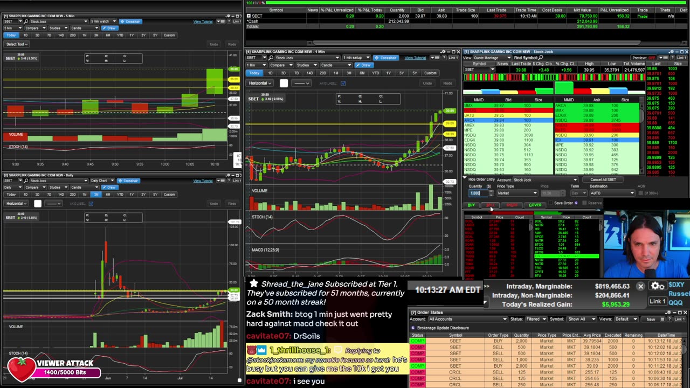Viewport: 690px width, 388px height.
Task: Select 1M range tab in Daily chart
Action: pos(84,195)
